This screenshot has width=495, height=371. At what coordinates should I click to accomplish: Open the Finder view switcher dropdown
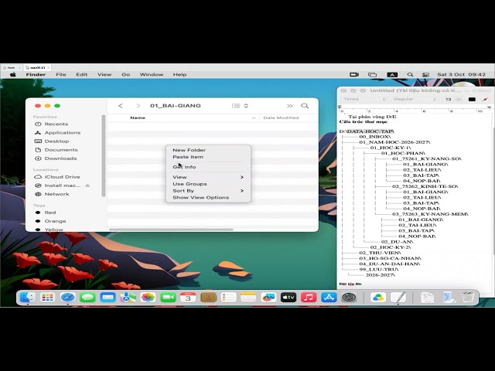coord(240,106)
